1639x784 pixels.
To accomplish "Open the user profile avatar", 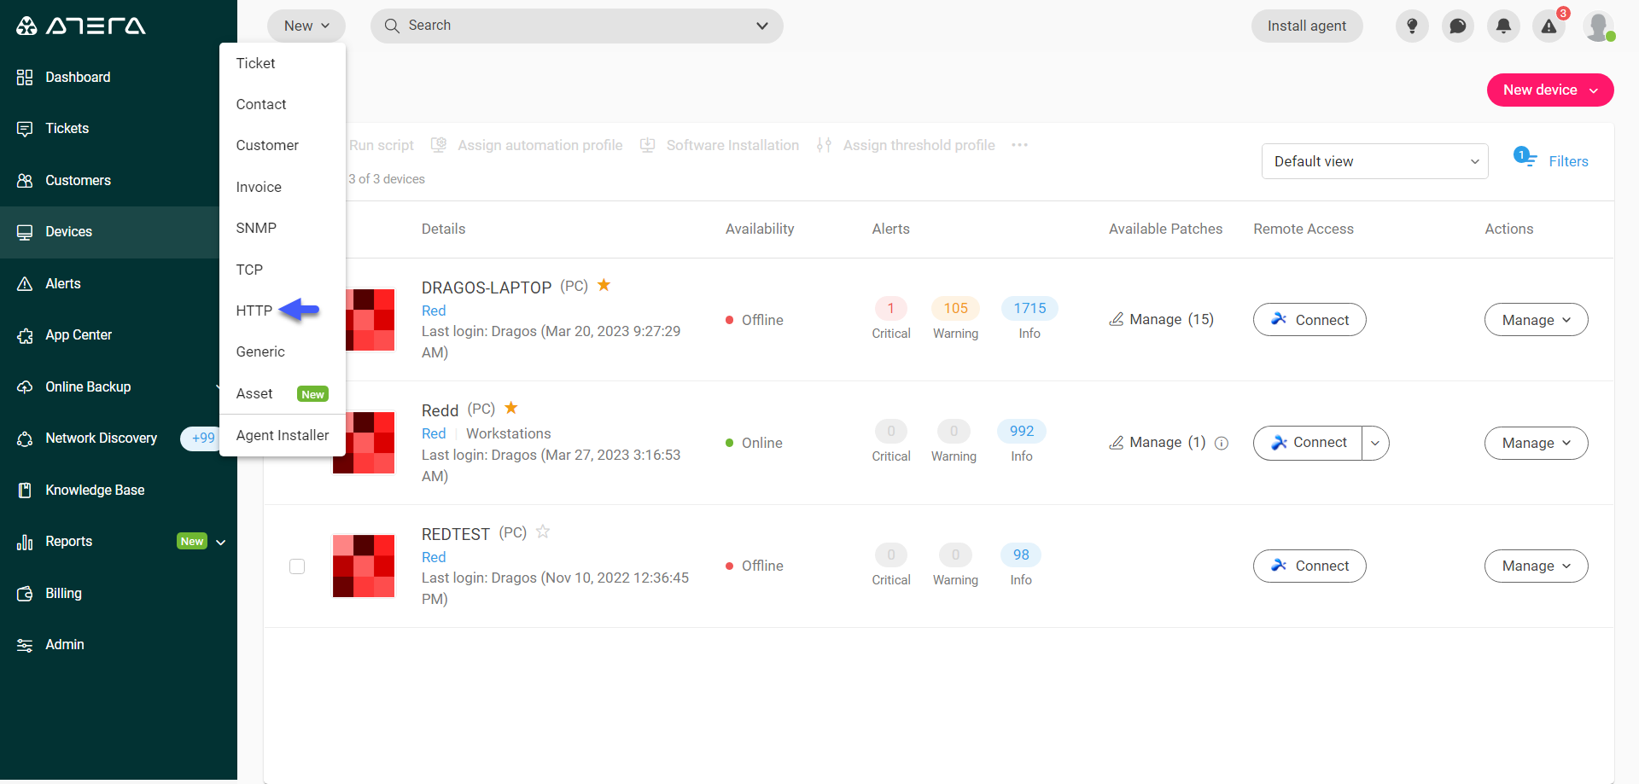I will (1599, 26).
